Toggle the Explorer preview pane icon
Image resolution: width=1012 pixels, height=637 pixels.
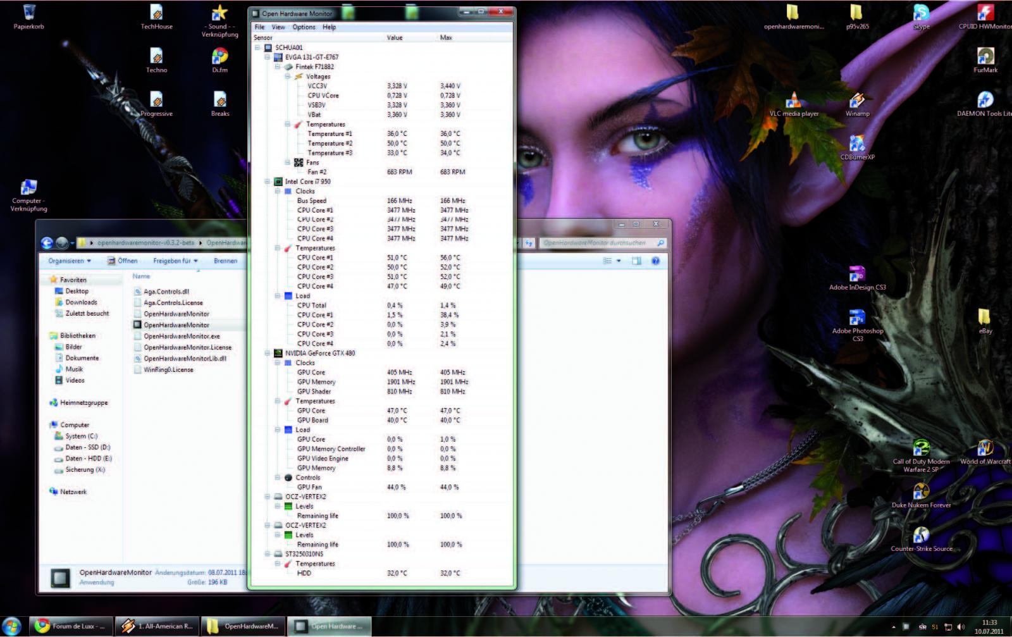tap(636, 261)
